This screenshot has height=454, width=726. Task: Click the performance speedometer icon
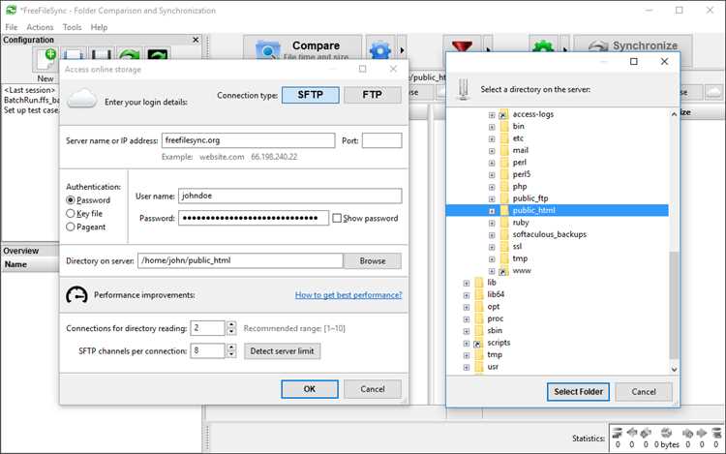point(76,295)
